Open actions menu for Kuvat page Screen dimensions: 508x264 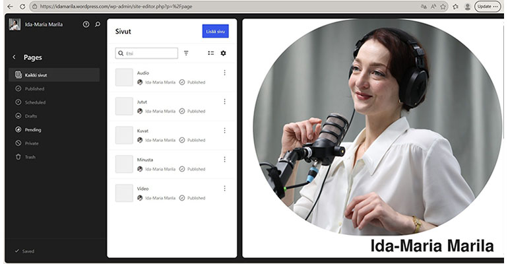point(224,131)
